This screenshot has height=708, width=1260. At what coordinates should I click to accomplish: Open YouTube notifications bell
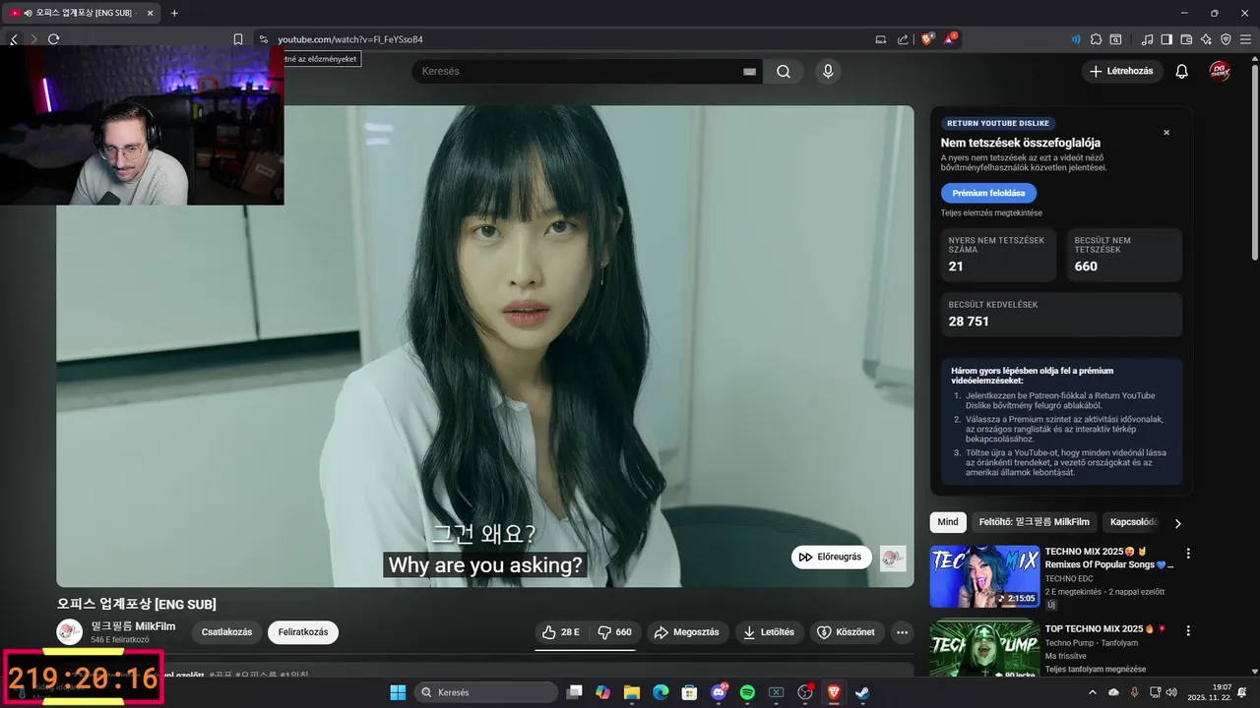1182,71
